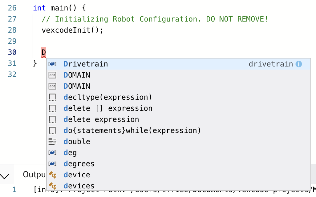Image resolution: width=316 pixels, height=197 pixels.
Task: Place cursor on the vexcodeInit(); line
Action: tap(72, 30)
